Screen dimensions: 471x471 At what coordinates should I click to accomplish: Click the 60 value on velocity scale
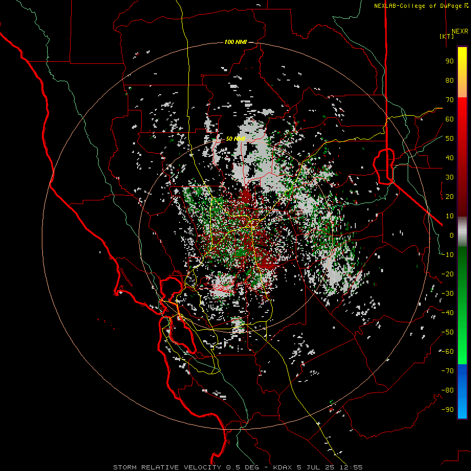pyautogui.click(x=450, y=119)
